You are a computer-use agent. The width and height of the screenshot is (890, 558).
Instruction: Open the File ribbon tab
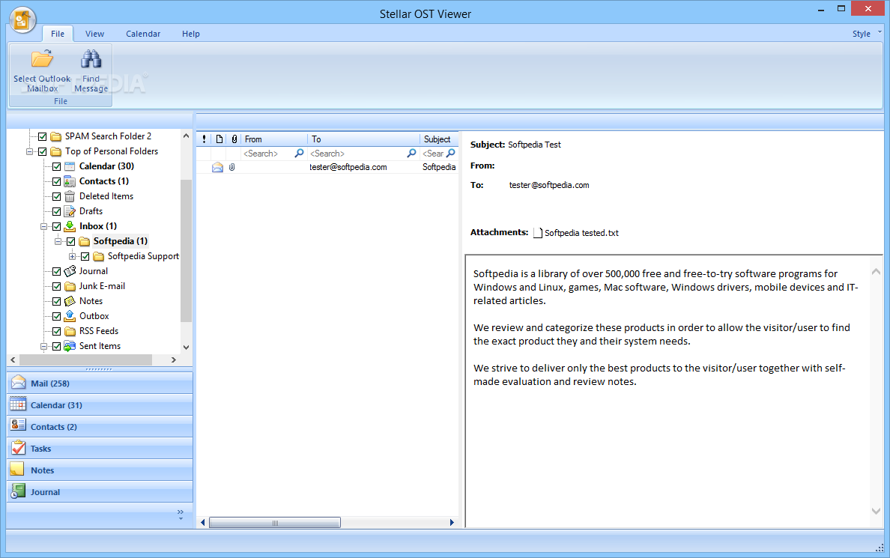click(x=58, y=34)
